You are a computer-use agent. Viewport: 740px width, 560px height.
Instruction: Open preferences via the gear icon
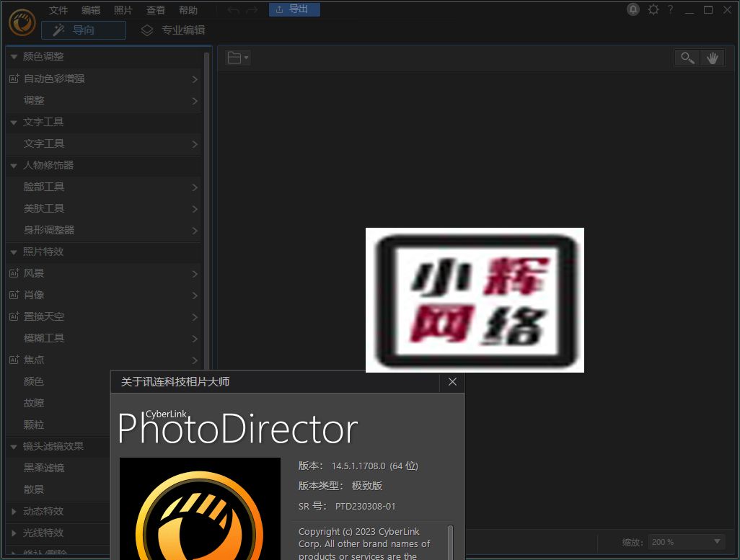pos(653,9)
